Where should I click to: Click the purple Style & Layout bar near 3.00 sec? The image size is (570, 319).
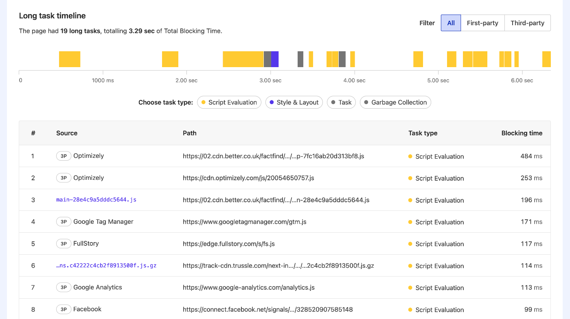tap(274, 59)
